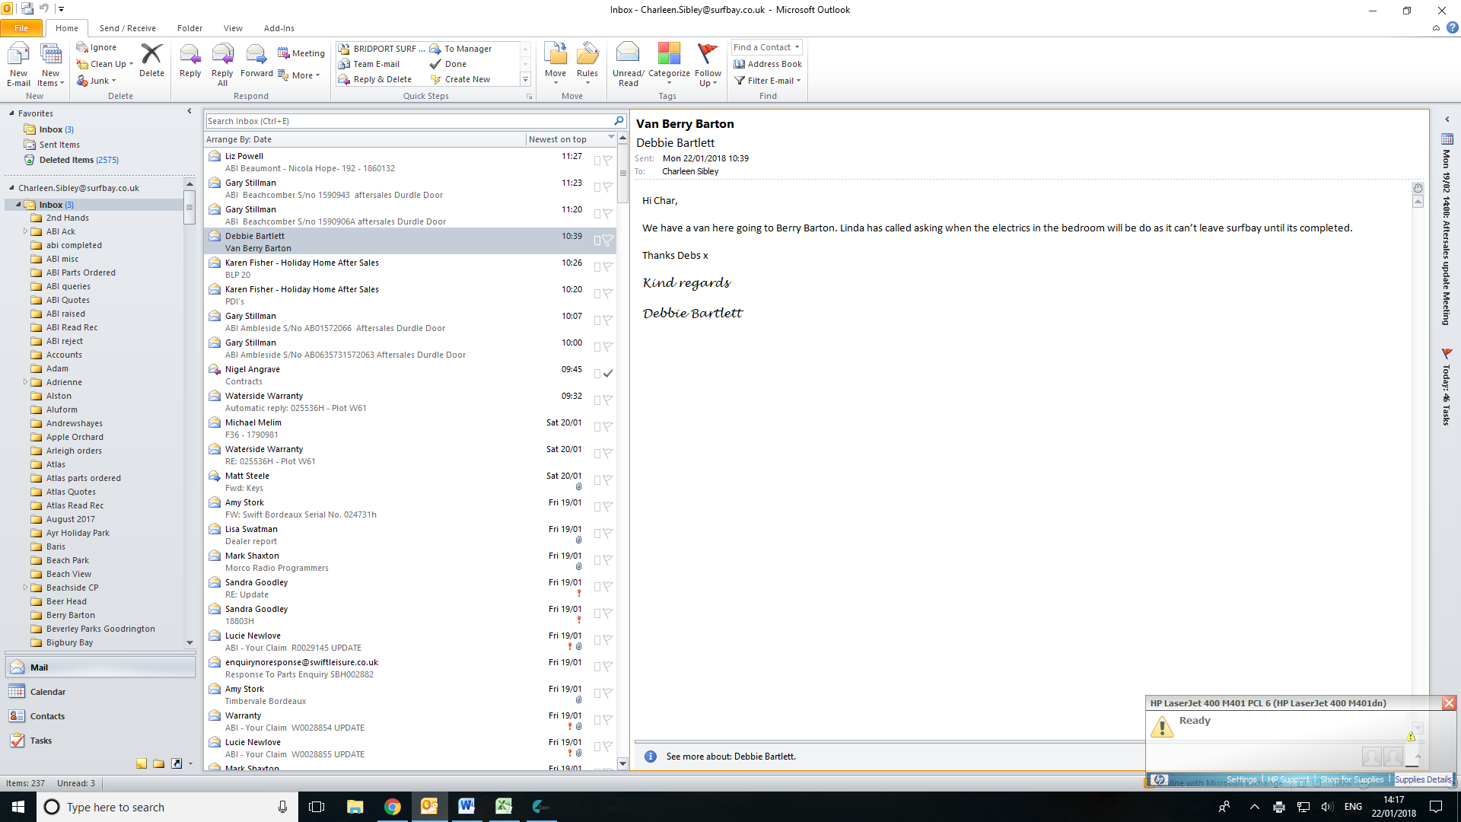Expand the Adrienne folder
1461x822 pixels.
tap(25, 382)
